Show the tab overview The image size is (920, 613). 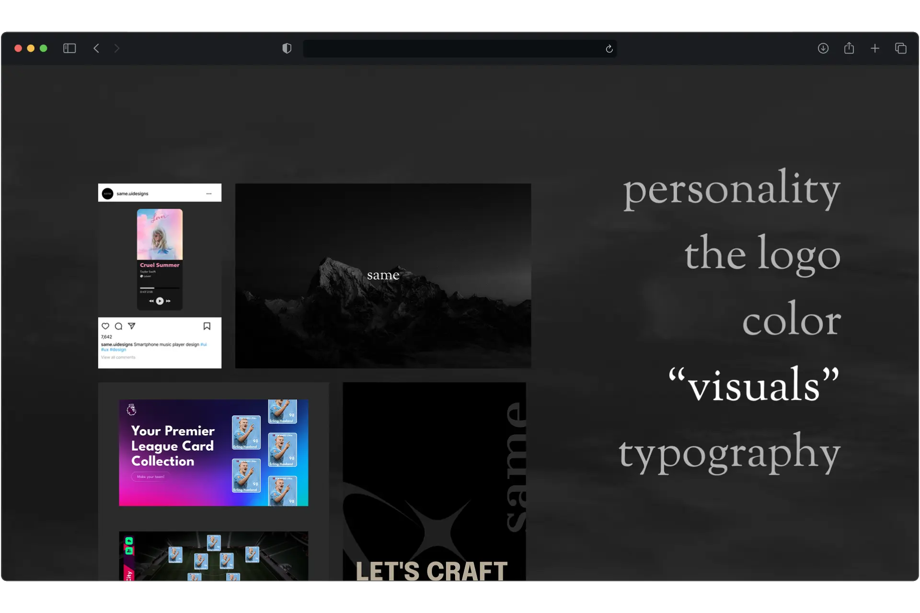[901, 48]
